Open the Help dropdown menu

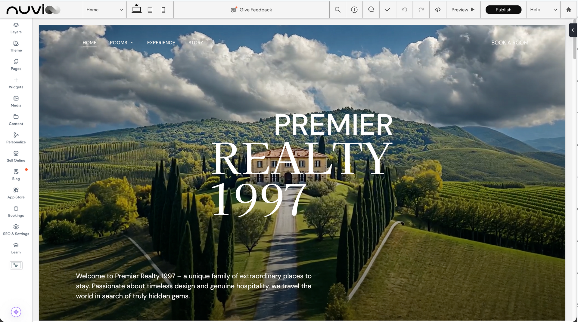[543, 9]
